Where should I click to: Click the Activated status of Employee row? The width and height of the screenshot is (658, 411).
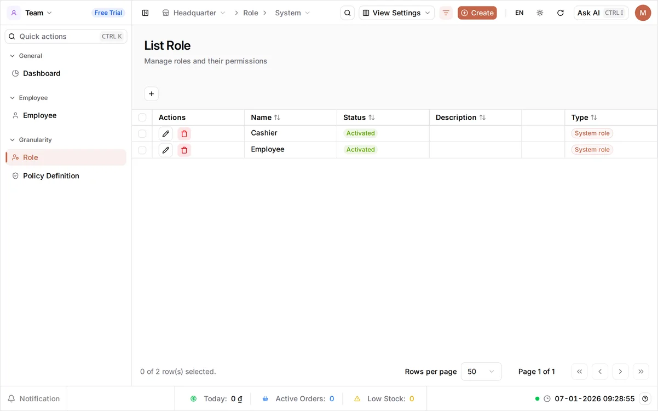(x=361, y=150)
